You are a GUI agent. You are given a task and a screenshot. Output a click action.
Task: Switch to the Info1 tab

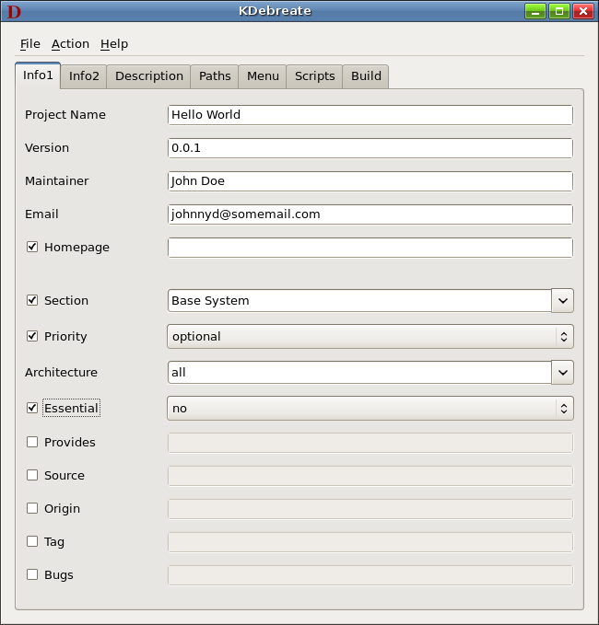coord(38,75)
